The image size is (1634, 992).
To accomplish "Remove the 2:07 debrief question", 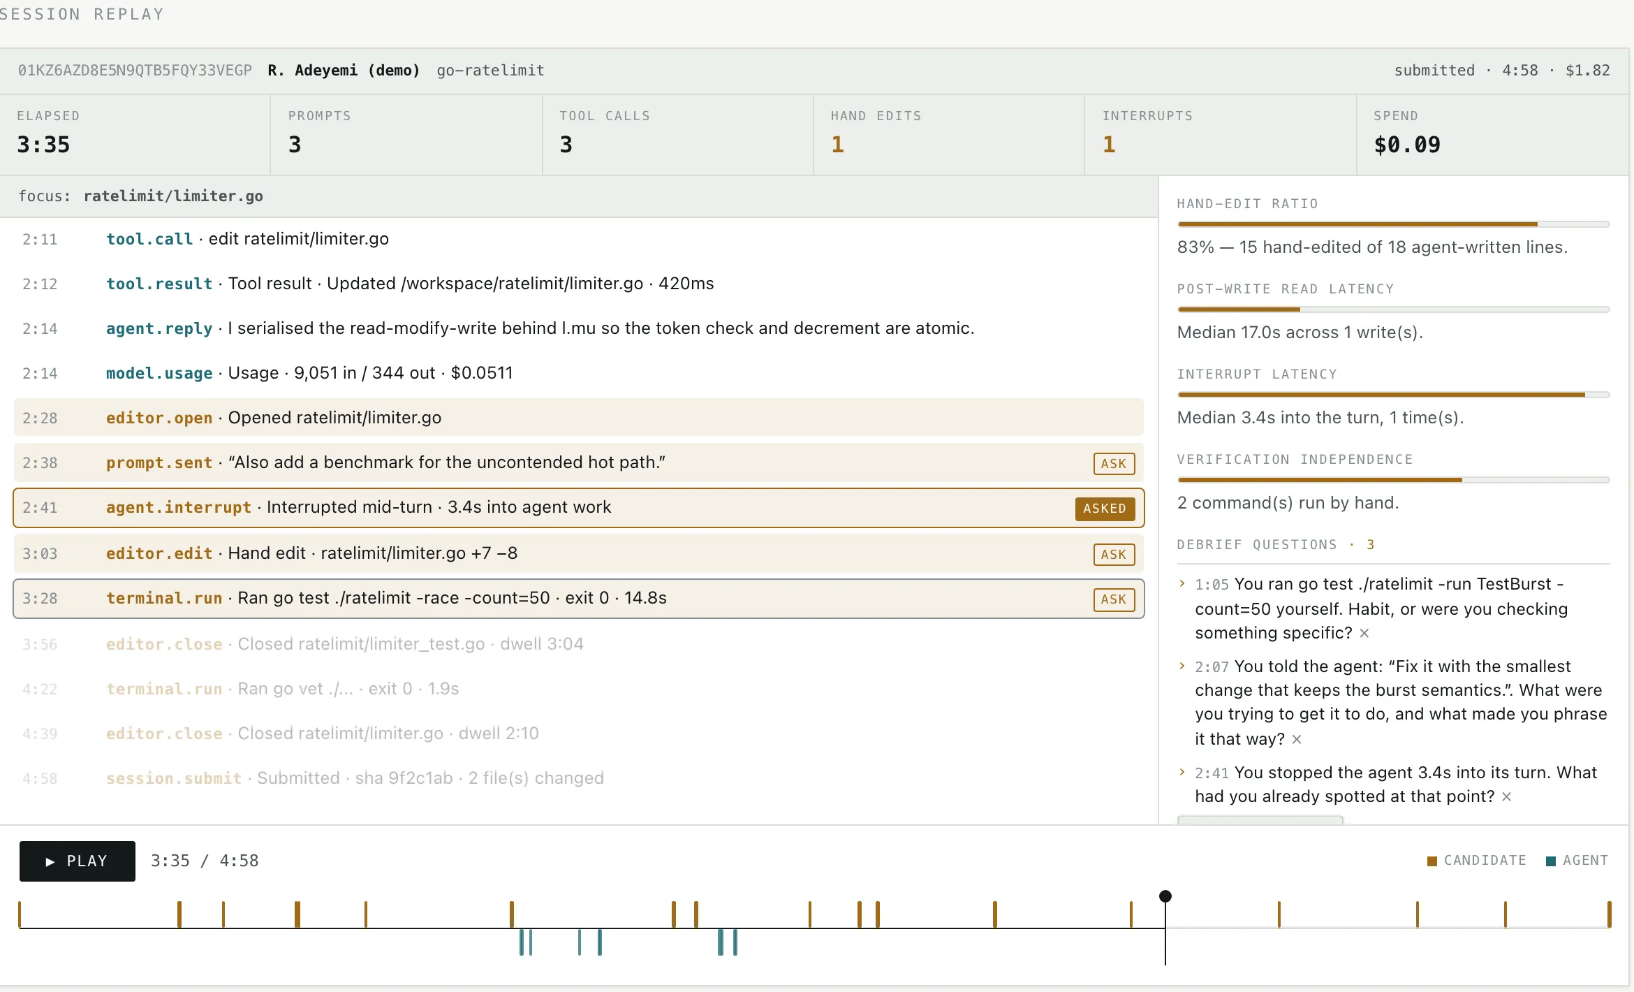I will pyautogui.click(x=1296, y=739).
